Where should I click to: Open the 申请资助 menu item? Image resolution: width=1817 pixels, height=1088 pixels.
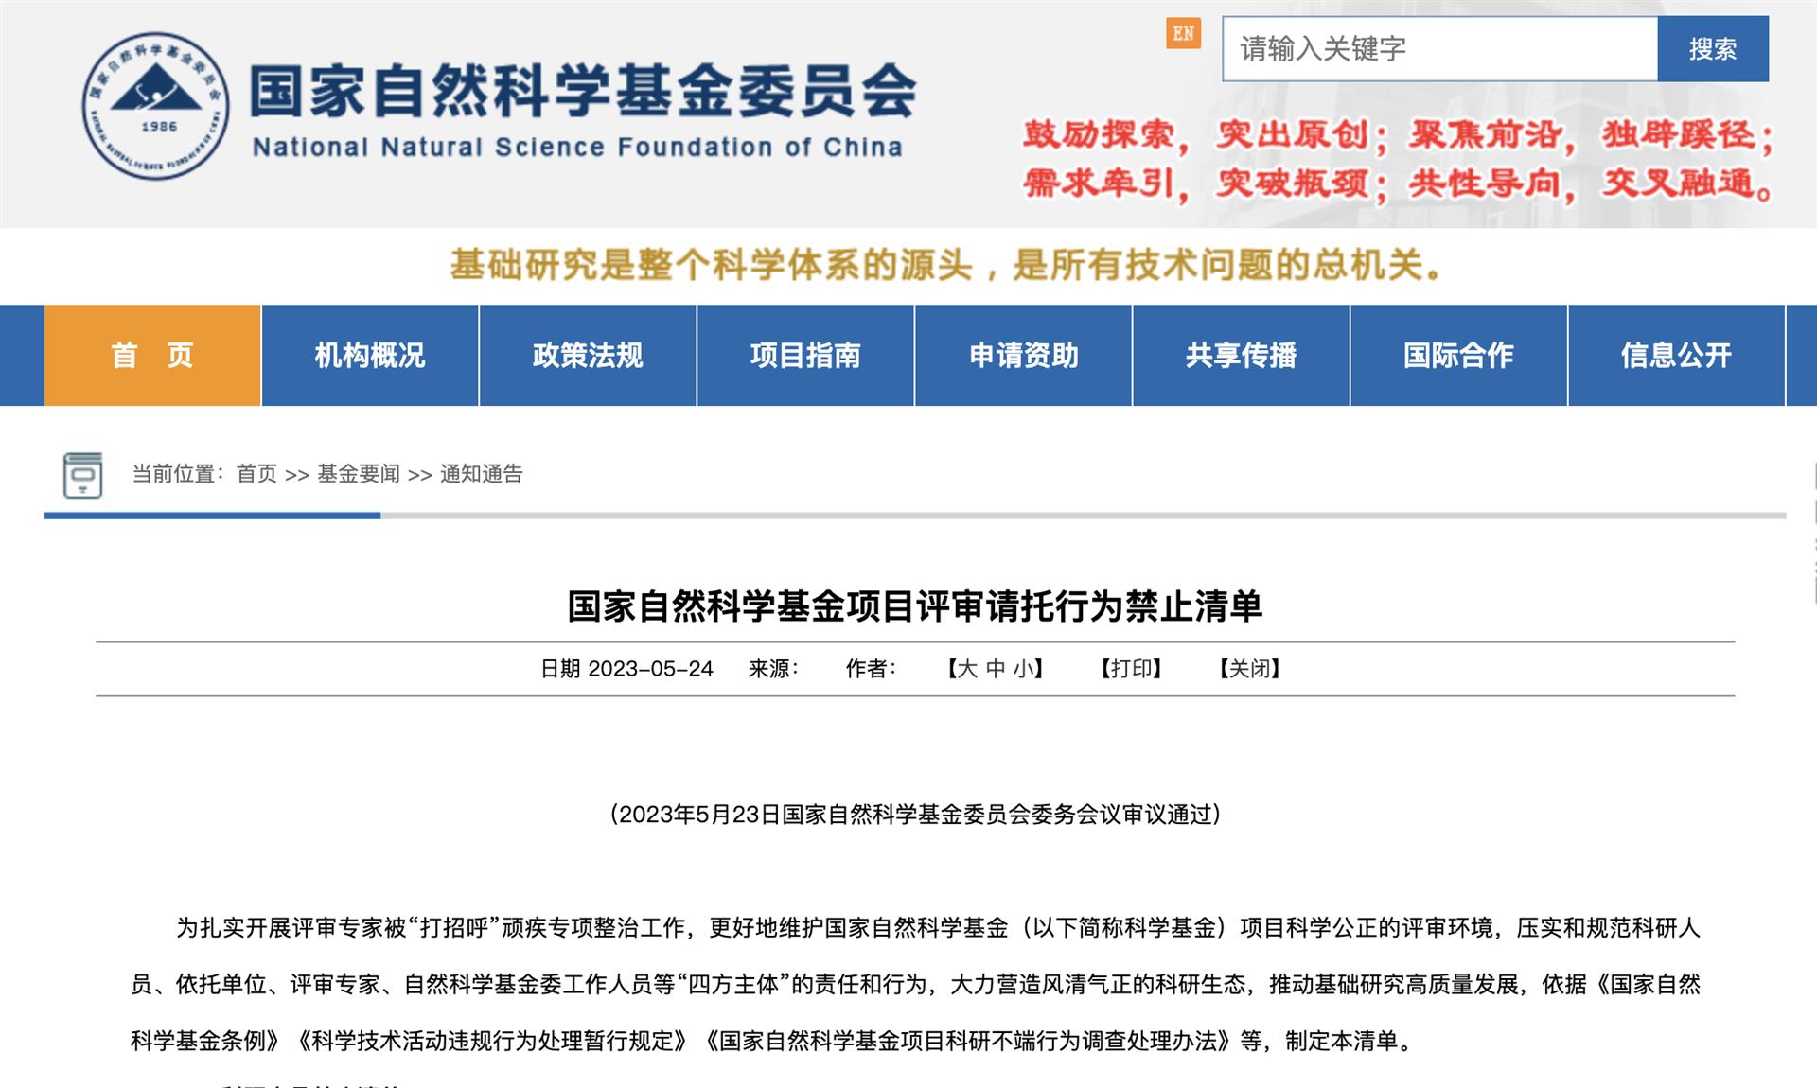(1023, 356)
